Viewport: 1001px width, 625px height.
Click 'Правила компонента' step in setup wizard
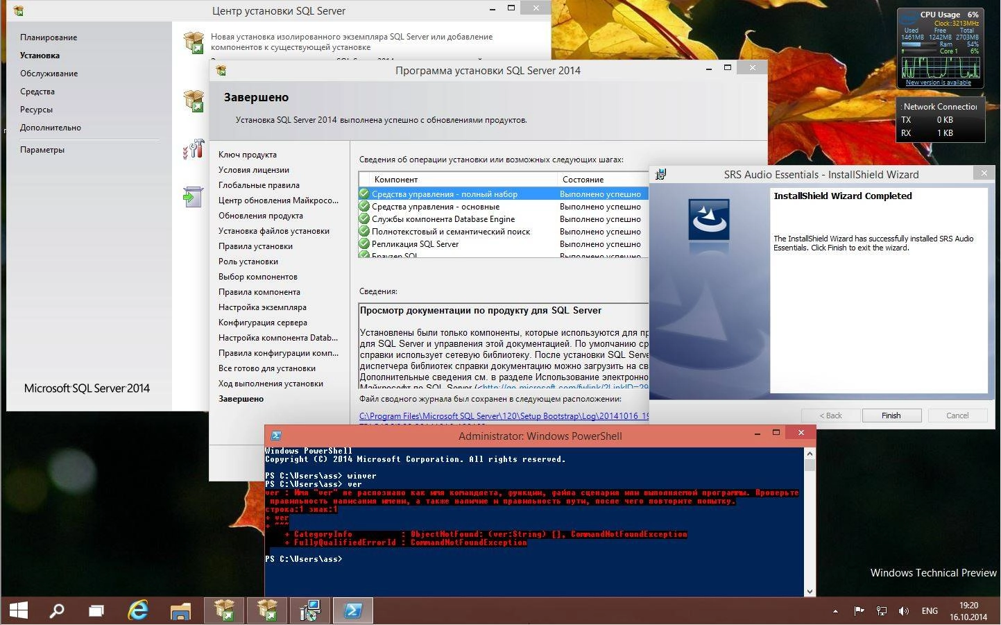click(259, 292)
